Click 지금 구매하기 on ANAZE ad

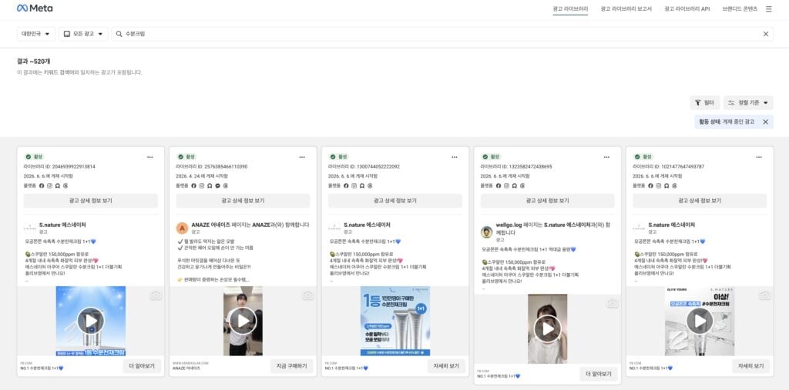click(291, 366)
